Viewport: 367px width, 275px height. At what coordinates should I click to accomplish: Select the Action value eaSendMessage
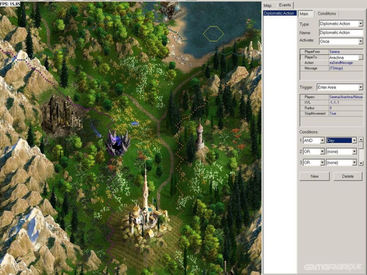pos(346,63)
